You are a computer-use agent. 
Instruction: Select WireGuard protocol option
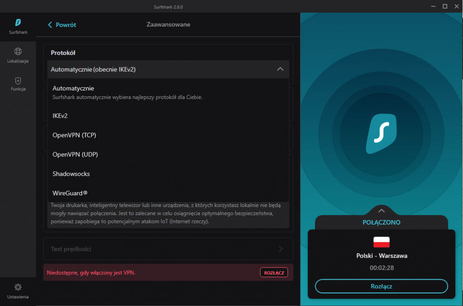[x=168, y=193]
